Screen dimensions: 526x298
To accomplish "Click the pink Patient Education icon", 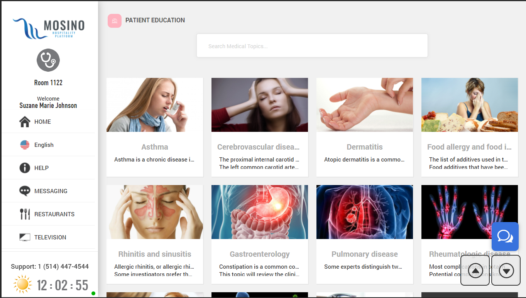I will pyautogui.click(x=115, y=21).
